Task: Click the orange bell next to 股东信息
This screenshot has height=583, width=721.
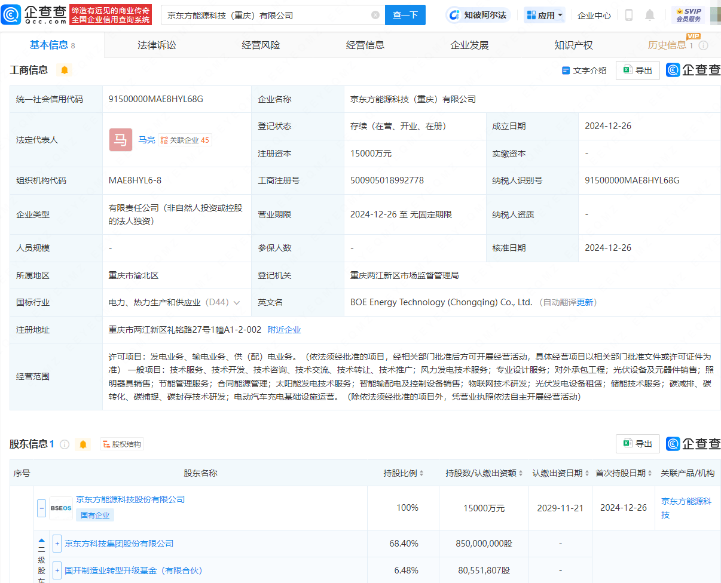Action: point(83,444)
